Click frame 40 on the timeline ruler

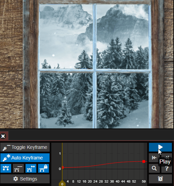[118, 182]
